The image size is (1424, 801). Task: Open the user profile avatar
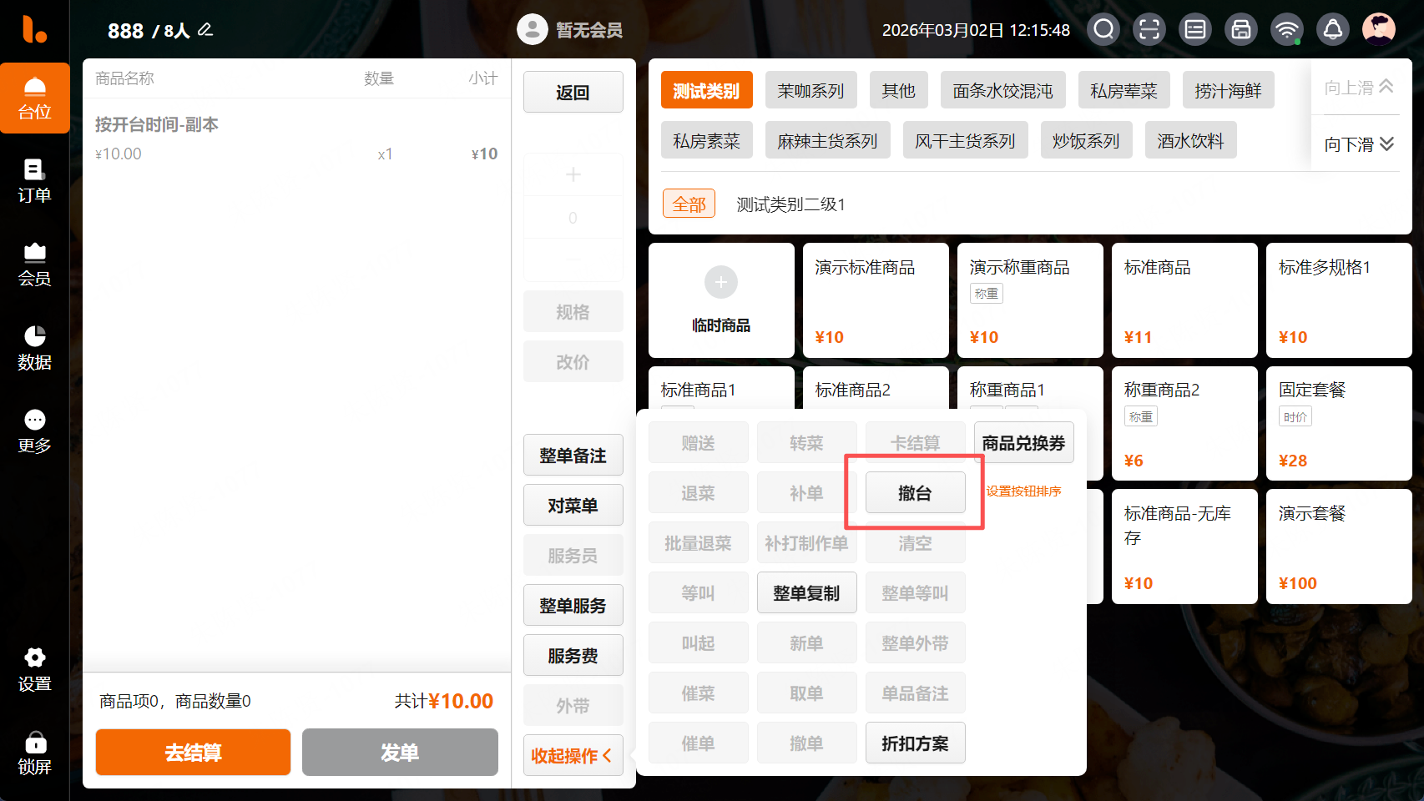(1379, 30)
